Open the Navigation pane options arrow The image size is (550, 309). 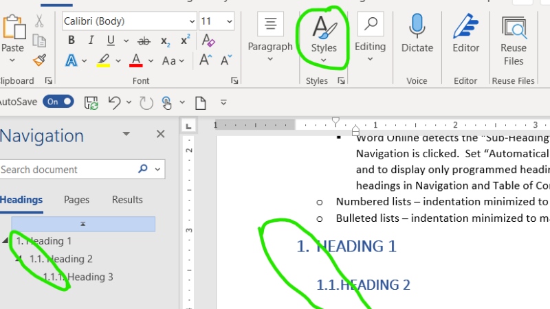click(x=126, y=134)
